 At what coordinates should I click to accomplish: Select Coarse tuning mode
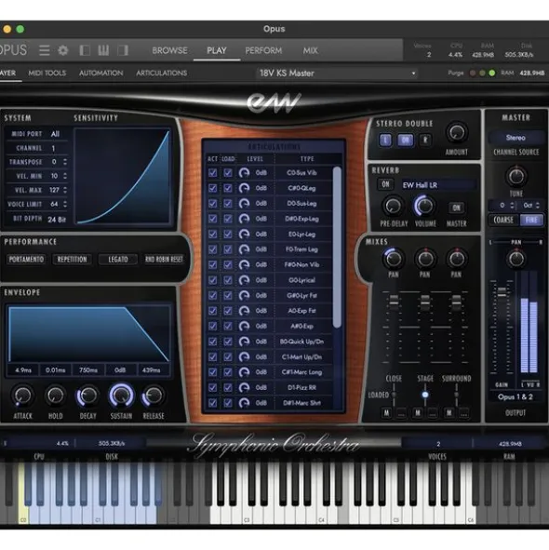503,221
